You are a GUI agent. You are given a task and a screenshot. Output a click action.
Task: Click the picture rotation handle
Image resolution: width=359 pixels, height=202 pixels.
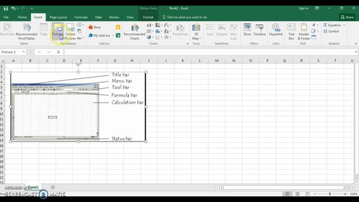coord(79,65)
